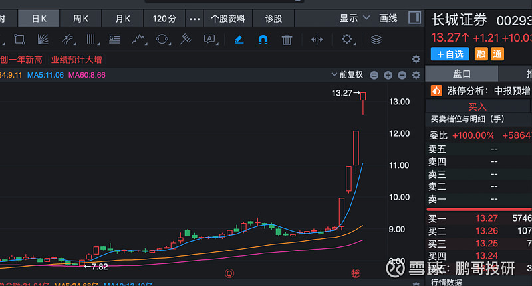The width and height of the screenshot is (532, 286).
Task: Click the Q marker on the chart timeline
Action: tap(229, 273)
